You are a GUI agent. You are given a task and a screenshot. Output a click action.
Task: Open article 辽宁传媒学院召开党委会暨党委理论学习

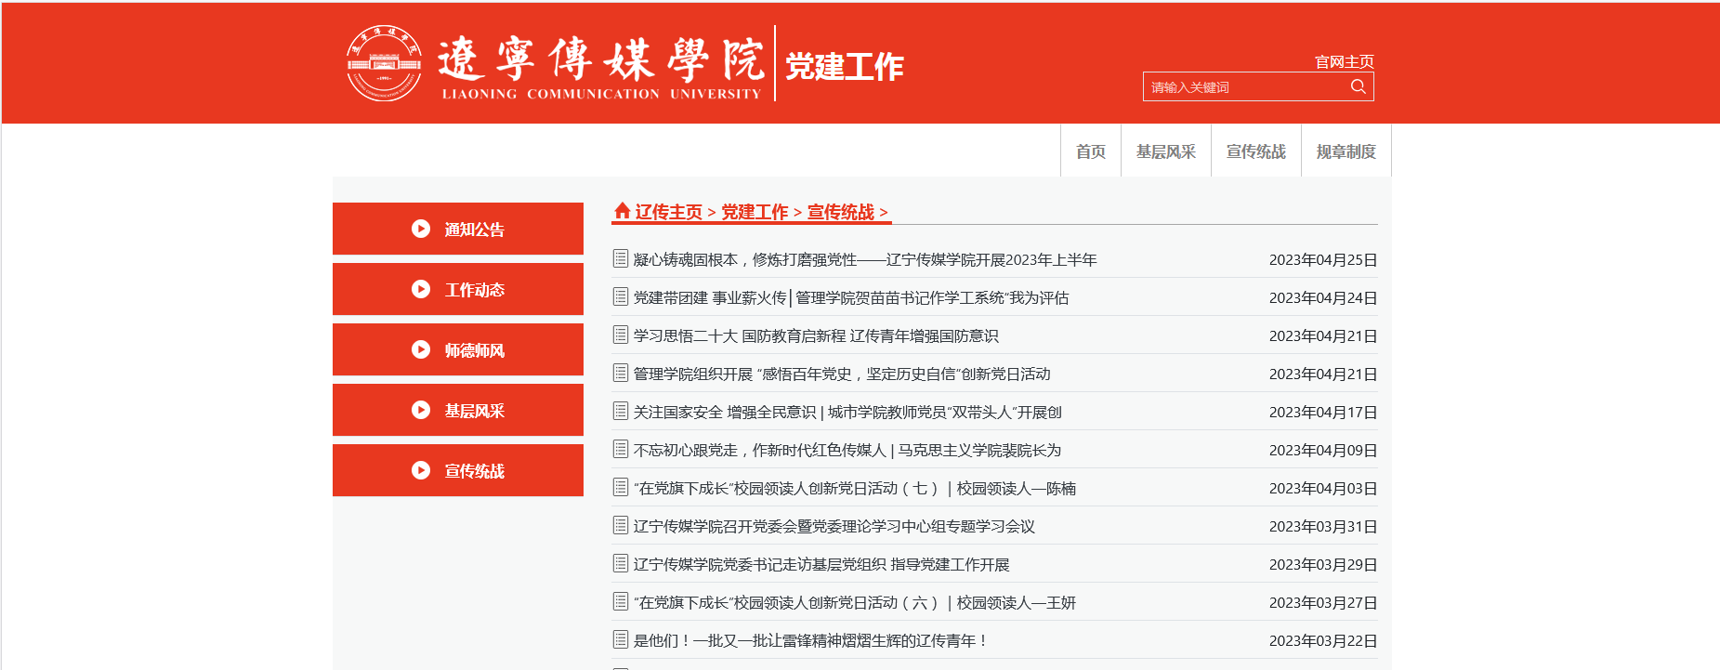834,526
